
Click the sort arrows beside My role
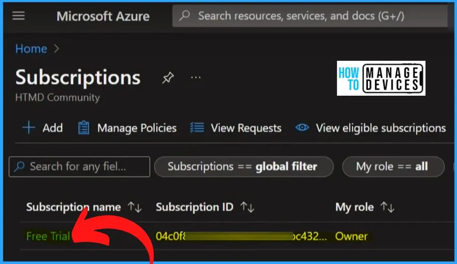[387, 207]
